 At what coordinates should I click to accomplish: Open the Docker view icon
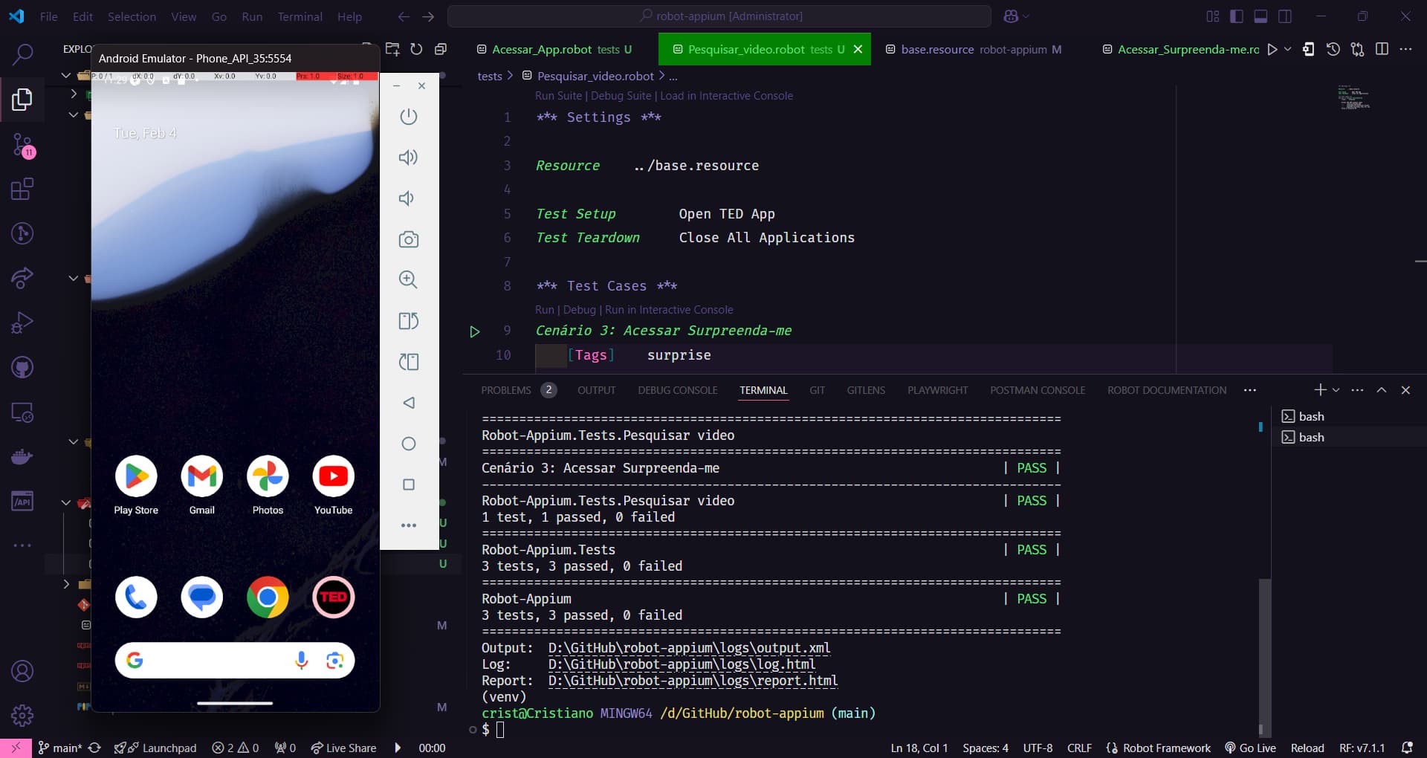pyautogui.click(x=22, y=456)
